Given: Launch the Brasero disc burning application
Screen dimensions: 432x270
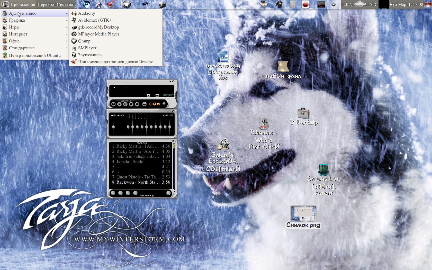Looking at the screenshot, I should tap(116, 62).
